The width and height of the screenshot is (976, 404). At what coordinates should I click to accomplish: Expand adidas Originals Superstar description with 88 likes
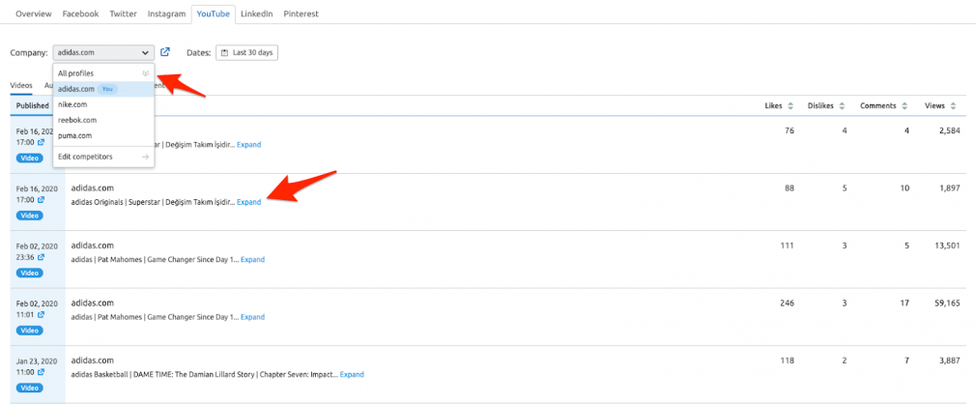pyautogui.click(x=249, y=202)
